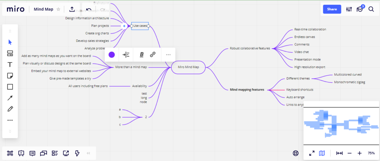
Task: Expand toolbar with the down chevrons
Action: pyautogui.click(x=10, y=131)
